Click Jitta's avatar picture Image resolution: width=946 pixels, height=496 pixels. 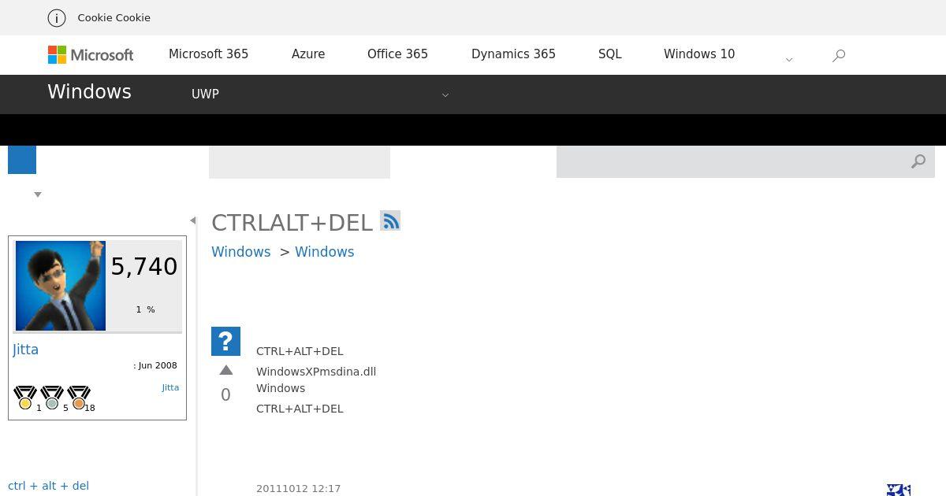(61, 286)
